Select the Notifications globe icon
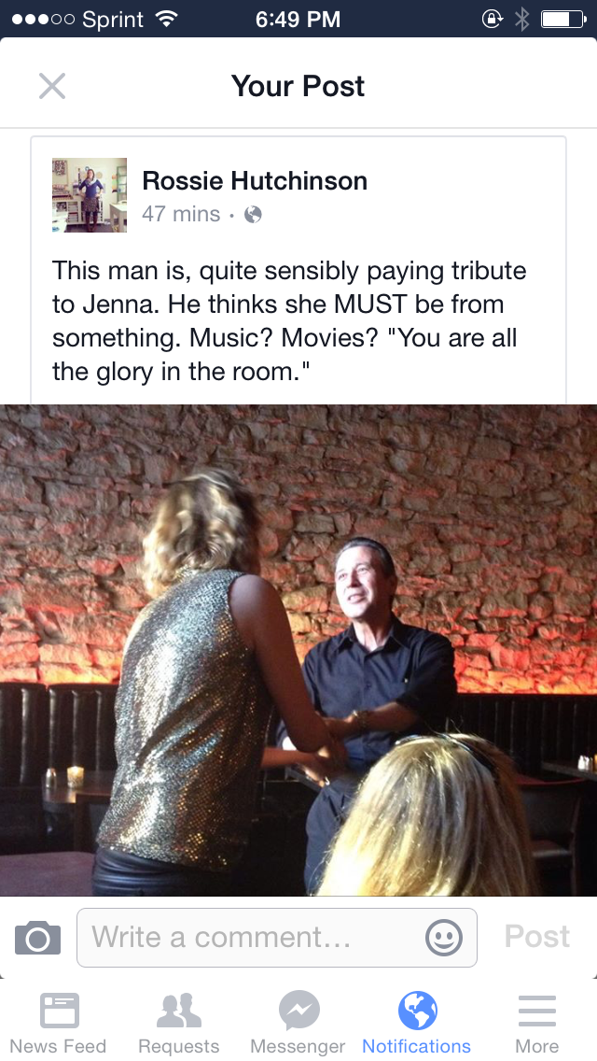Image resolution: width=597 pixels, height=1061 pixels. [x=417, y=1011]
